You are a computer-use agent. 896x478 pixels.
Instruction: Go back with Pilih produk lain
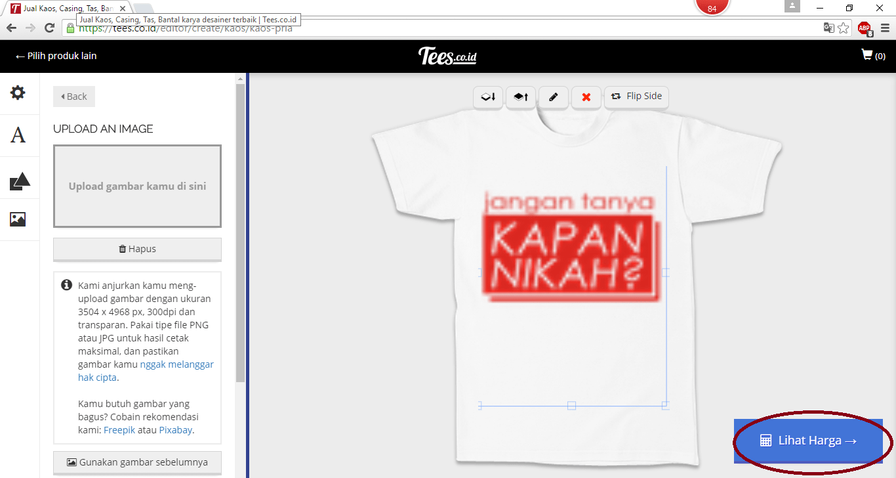pos(54,56)
